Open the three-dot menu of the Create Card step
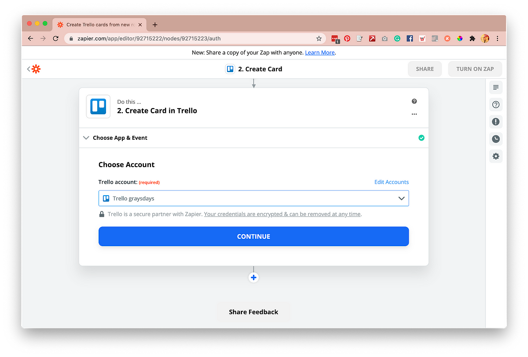 pos(414,114)
